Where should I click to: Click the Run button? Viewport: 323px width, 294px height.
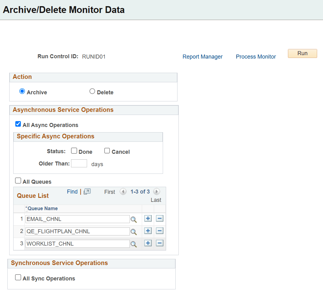coord(302,53)
